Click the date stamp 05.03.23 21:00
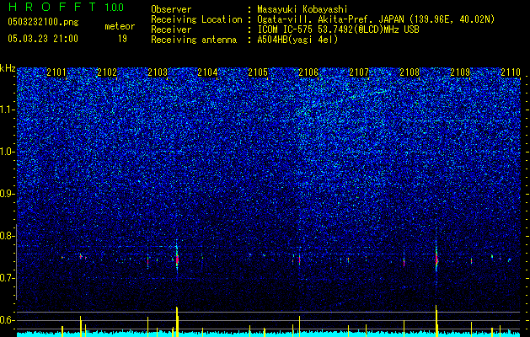Screen dimensions: 530x337 43,39
